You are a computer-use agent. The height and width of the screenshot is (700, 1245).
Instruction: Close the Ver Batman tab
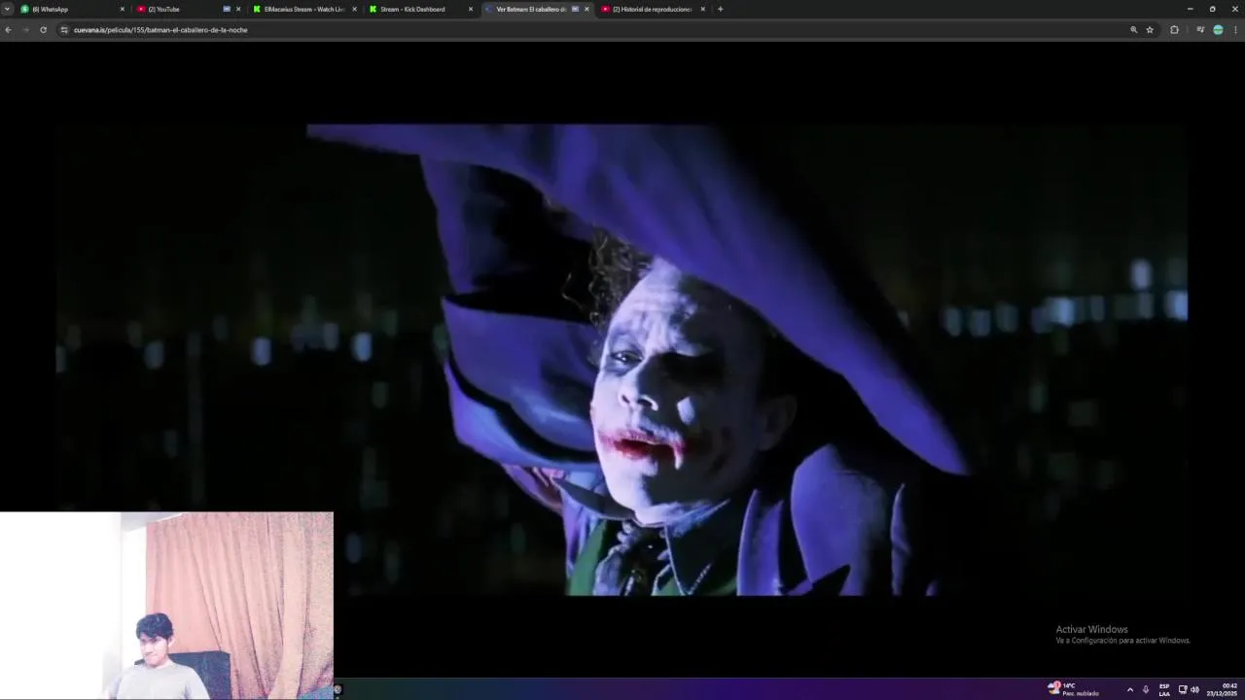587,9
